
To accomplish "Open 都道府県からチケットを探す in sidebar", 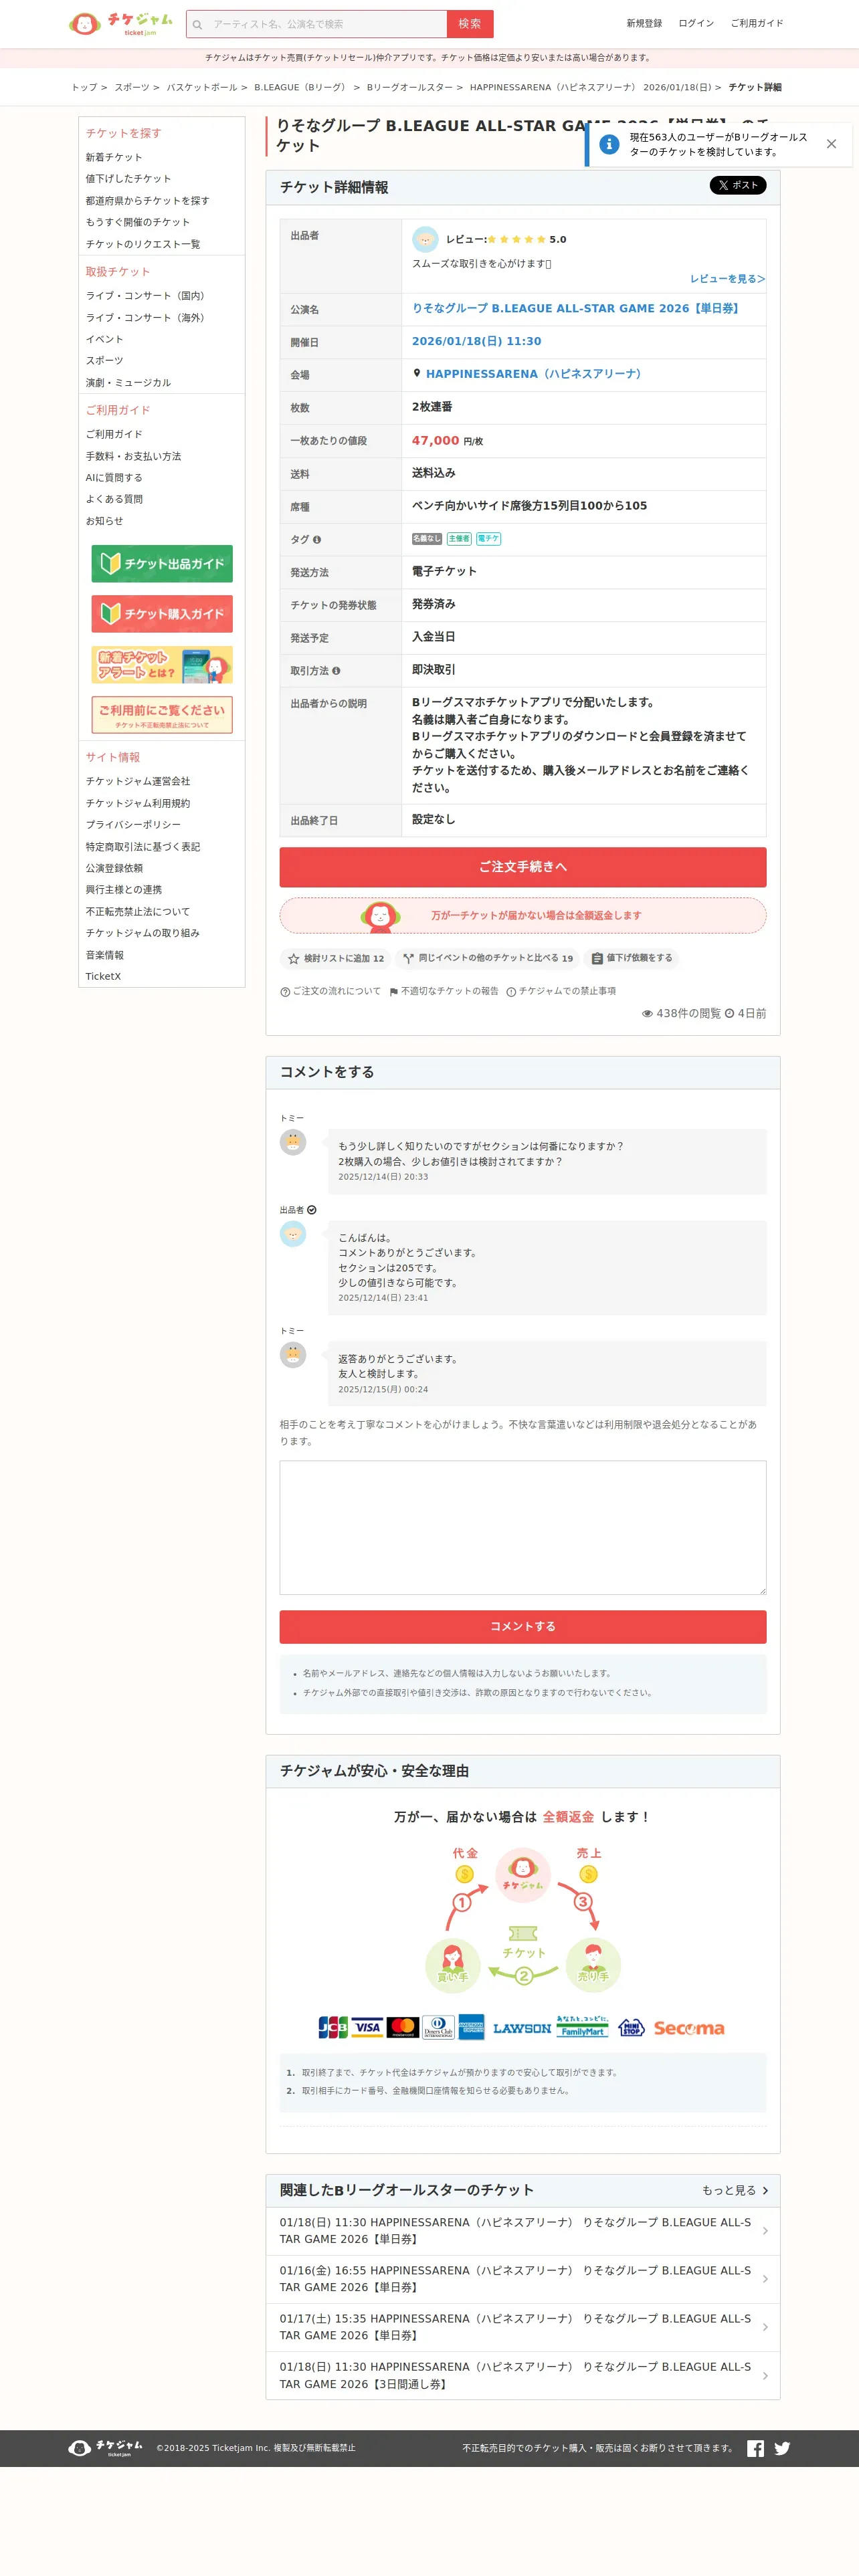I will (x=147, y=201).
